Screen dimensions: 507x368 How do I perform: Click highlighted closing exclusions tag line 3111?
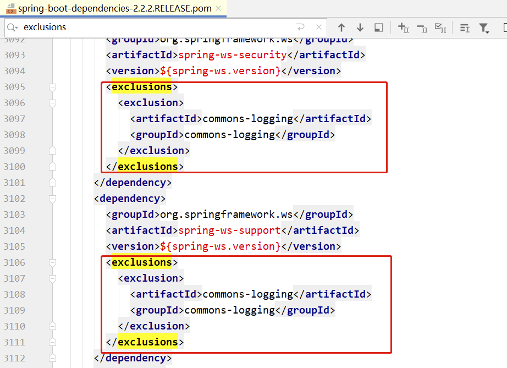click(x=145, y=342)
